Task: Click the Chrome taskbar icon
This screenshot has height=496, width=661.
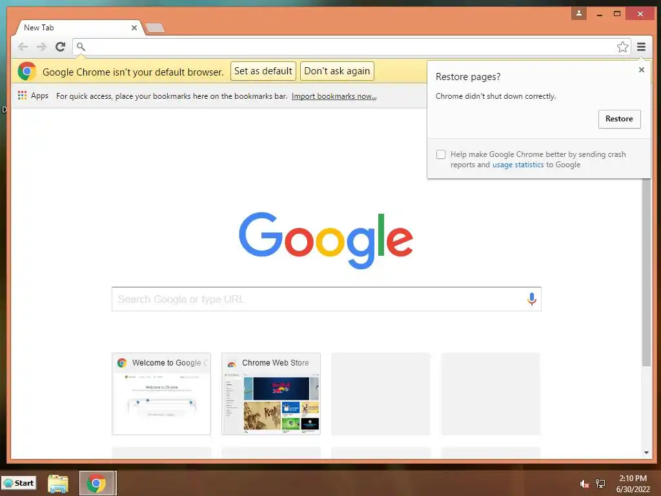Action: 96,483
